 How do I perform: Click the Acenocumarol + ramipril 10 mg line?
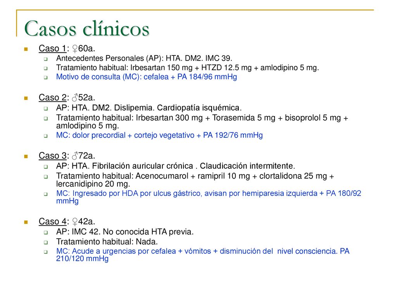pyautogui.click(x=195, y=180)
